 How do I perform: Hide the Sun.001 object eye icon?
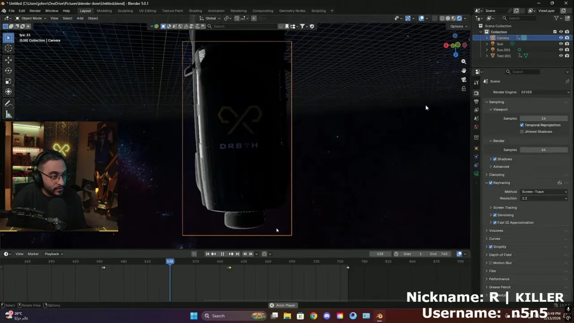tap(561, 50)
